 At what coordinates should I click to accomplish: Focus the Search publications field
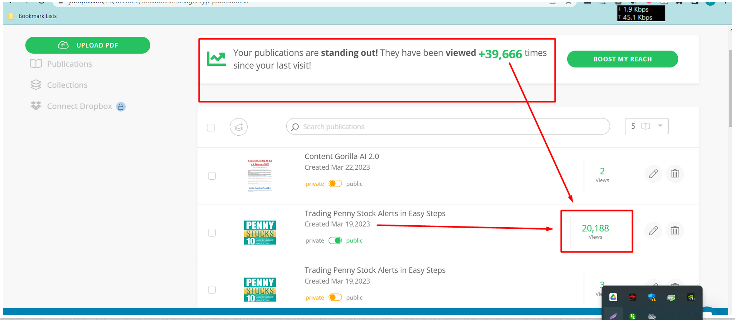448,126
